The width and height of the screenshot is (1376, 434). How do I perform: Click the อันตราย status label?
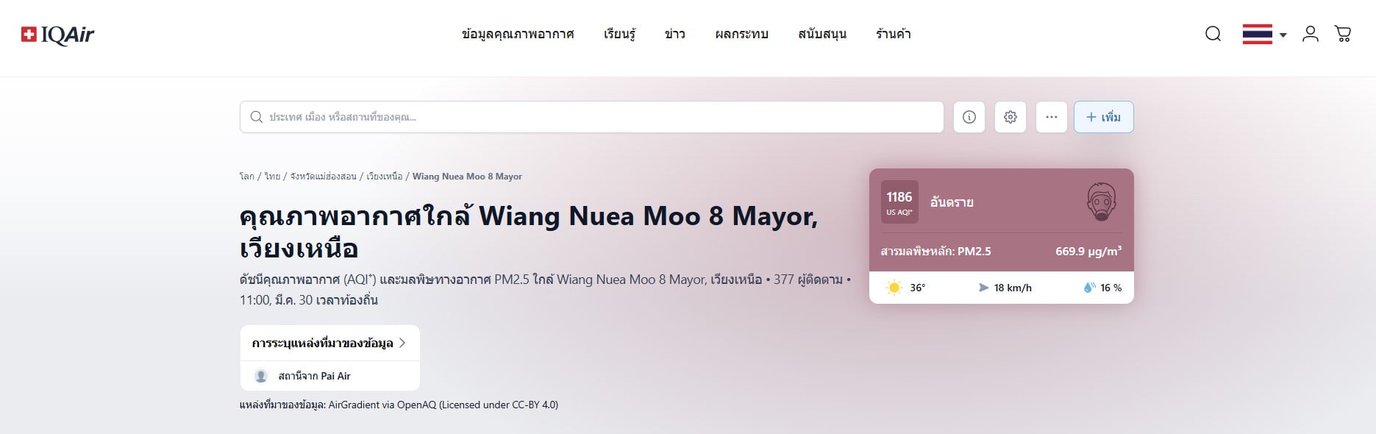[952, 202]
